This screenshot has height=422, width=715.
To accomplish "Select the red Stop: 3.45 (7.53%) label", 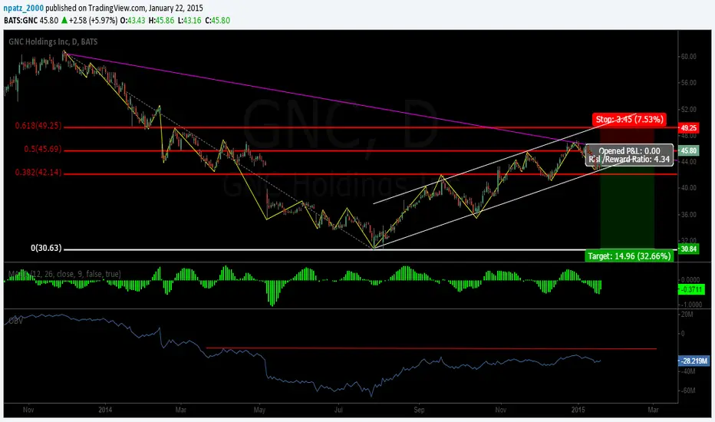I will point(629,119).
